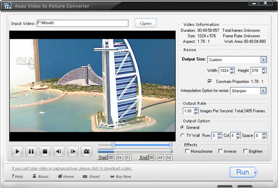The height and width of the screenshot is (188, 278).
Task: Click the video preview frame
Action: click(92, 86)
